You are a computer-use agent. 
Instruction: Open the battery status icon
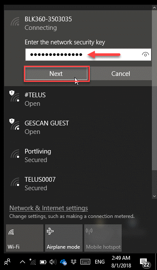coord(43,262)
